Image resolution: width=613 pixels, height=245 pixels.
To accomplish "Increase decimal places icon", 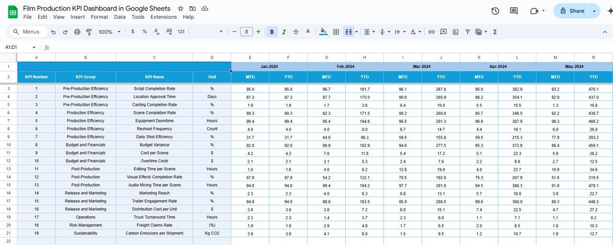I will 169,32.
